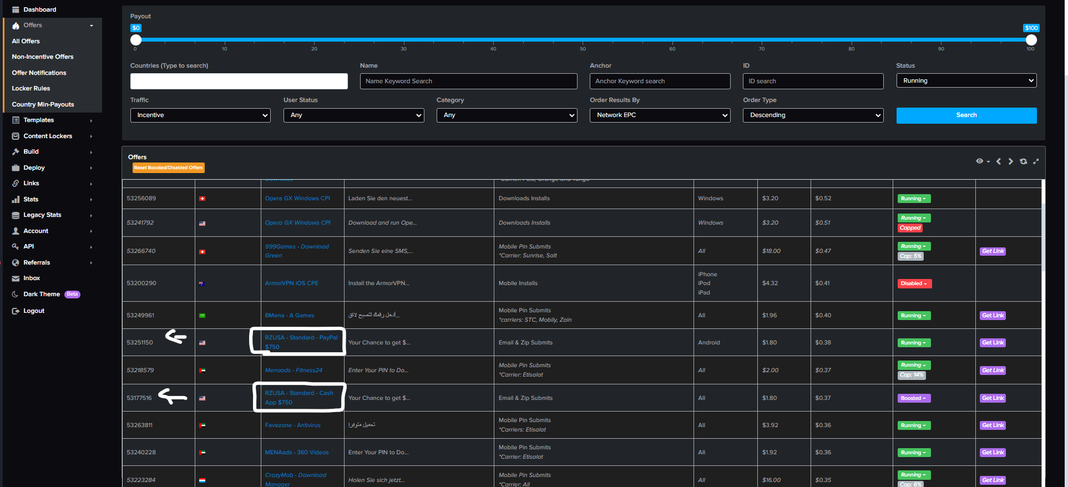Image resolution: width=1068 pixels, height=487 pixels.
Task: Open Country Min-Payouts menu item
Action: tap(43, 104)
